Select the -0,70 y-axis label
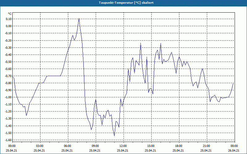This screenshot has height=154, width=247. coord(8,76)
